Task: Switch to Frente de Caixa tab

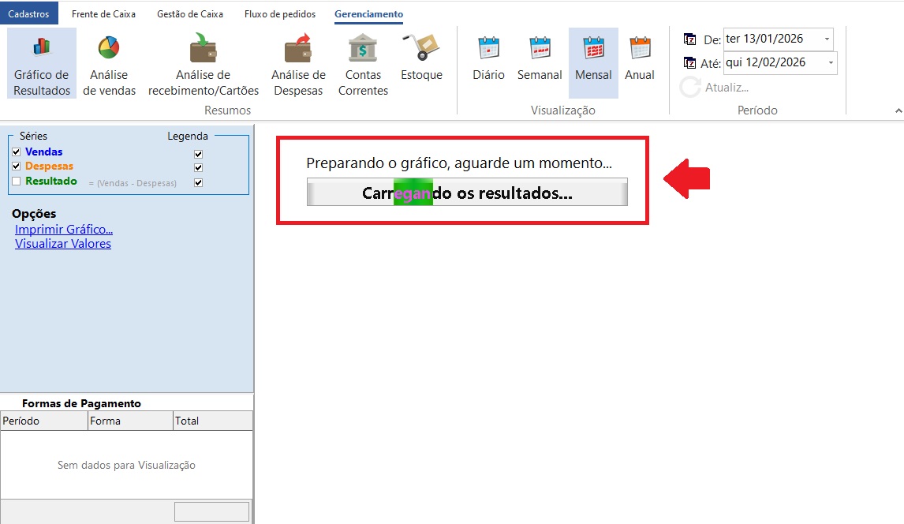Action: click(x=103, y=14)
